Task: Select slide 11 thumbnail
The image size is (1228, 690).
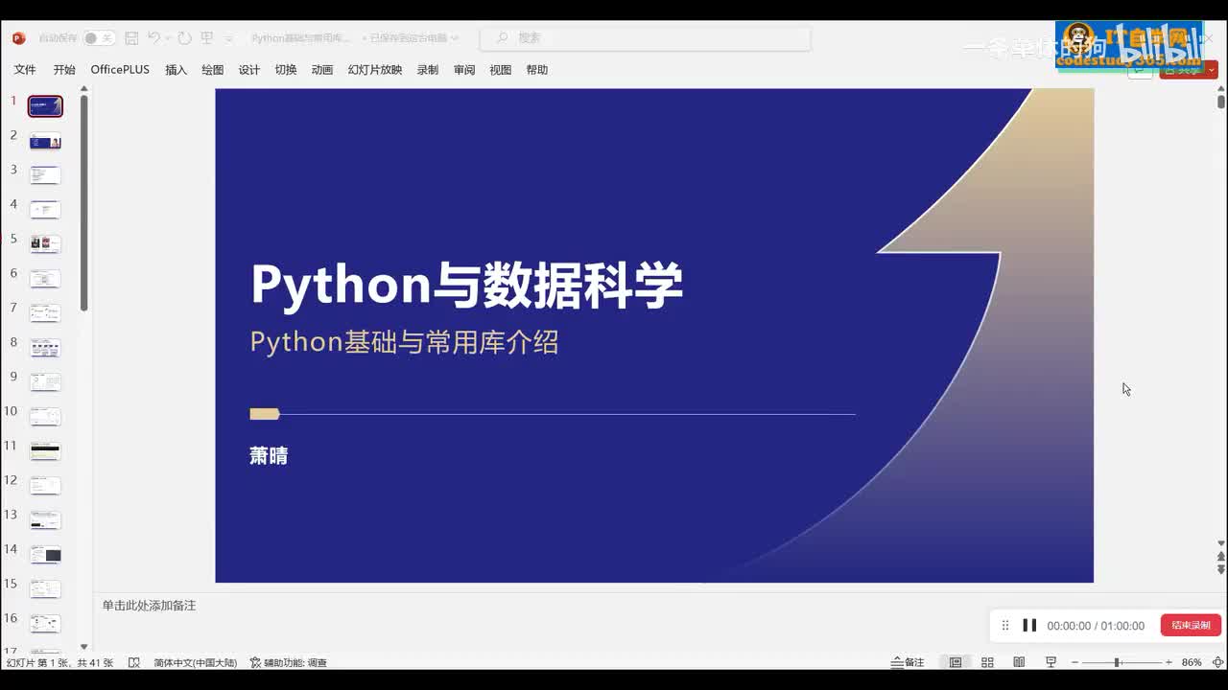Action: [45, 451]
